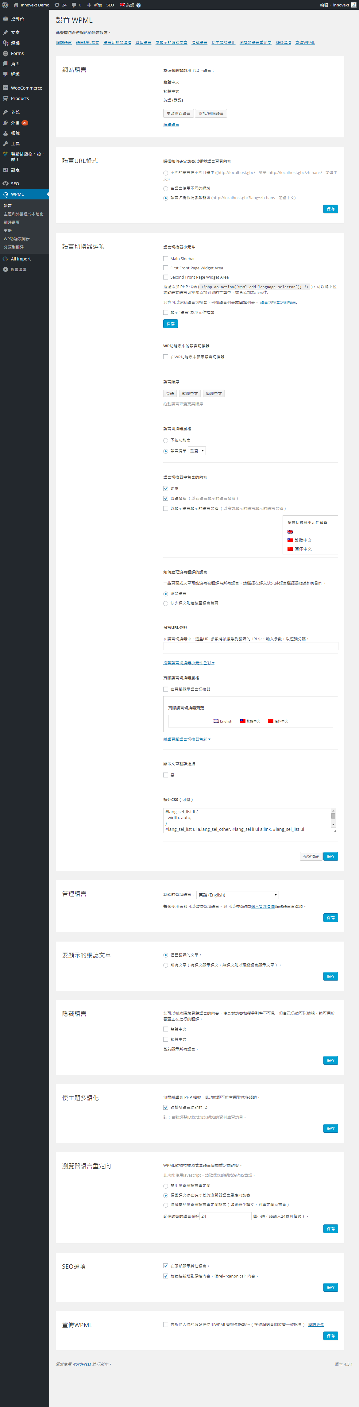Click the 恢復預設 restore defaults button
359x1407 pixels.
(311, 856)
